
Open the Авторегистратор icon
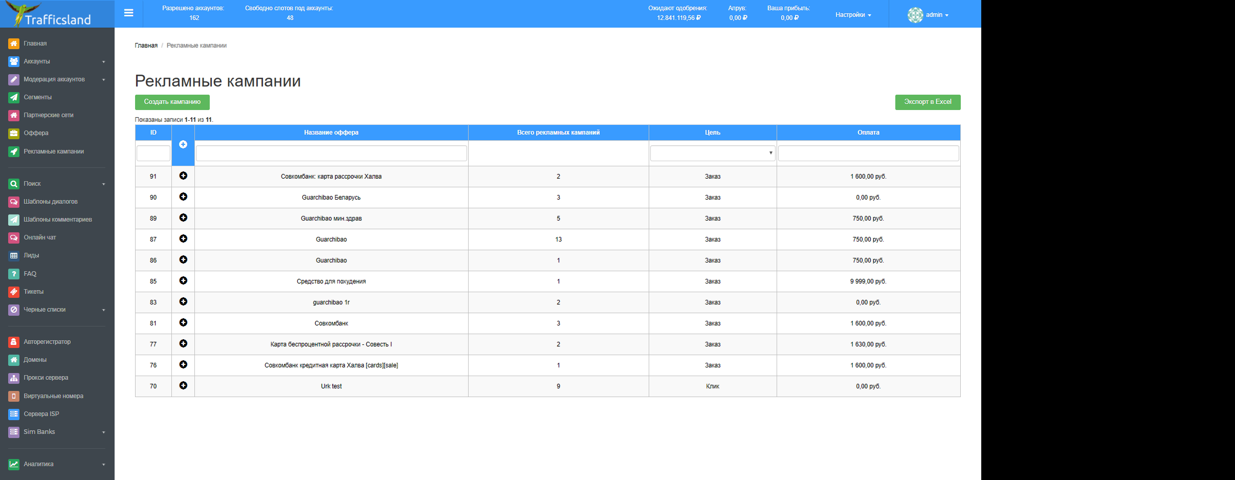point(14,342)
